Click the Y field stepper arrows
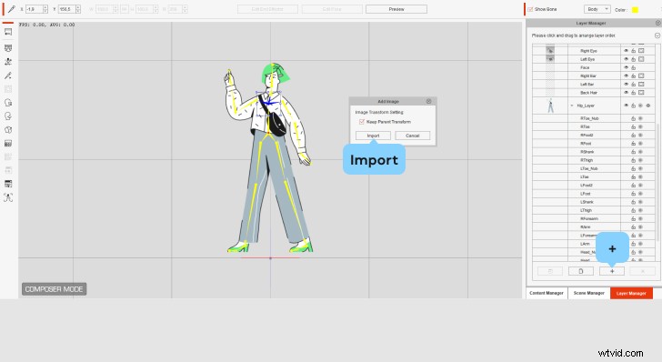662x362 pixels. click(77, 9)
